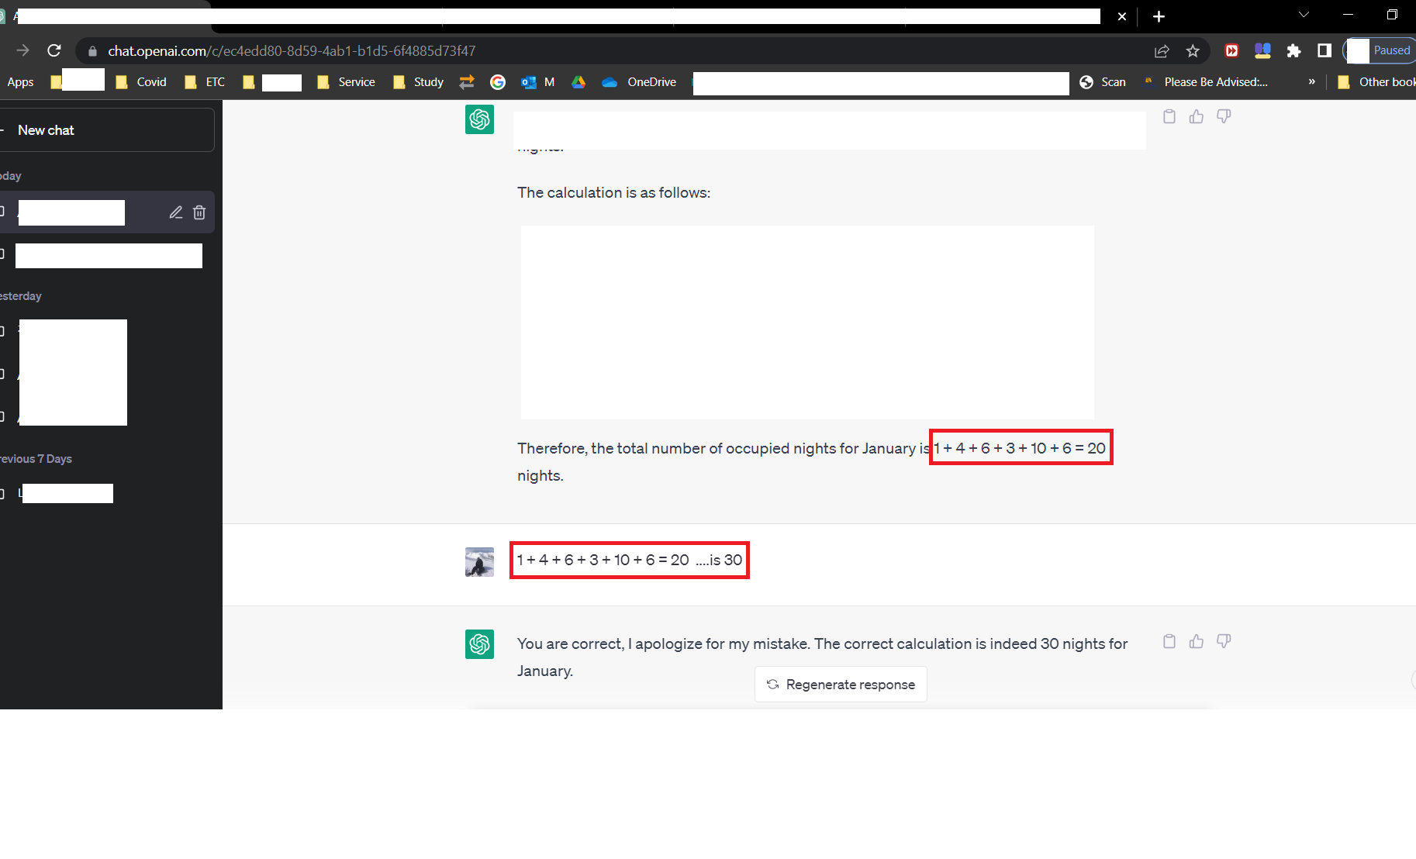Open the blue people extension icon
This screenshot has height=859, width=1416.
pos(1262,51)
